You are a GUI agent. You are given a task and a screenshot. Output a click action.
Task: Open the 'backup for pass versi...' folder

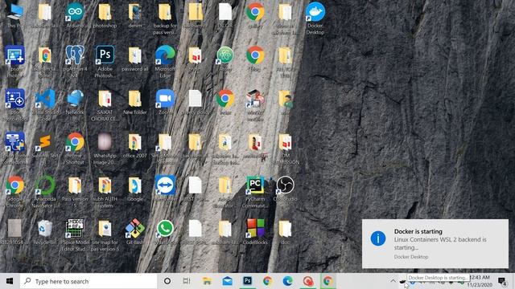point(165,18)
